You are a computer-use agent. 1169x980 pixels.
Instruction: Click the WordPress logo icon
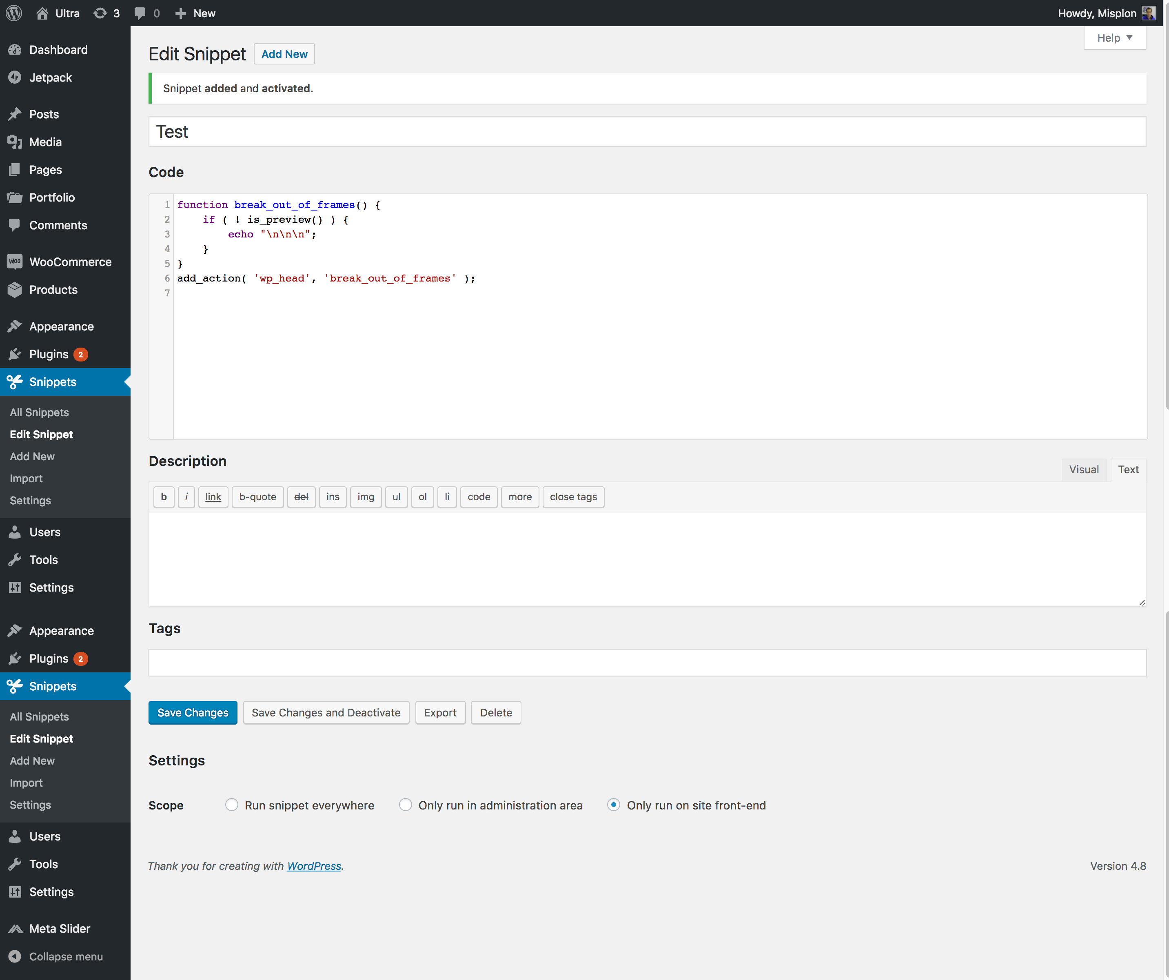(x=14, y=13)
